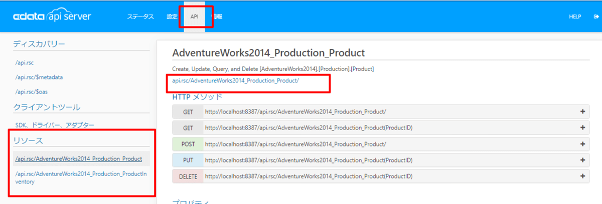Expand the first GET Product/ method row
The width and height of the screenshot is (602, 204).
click(582, 111)
